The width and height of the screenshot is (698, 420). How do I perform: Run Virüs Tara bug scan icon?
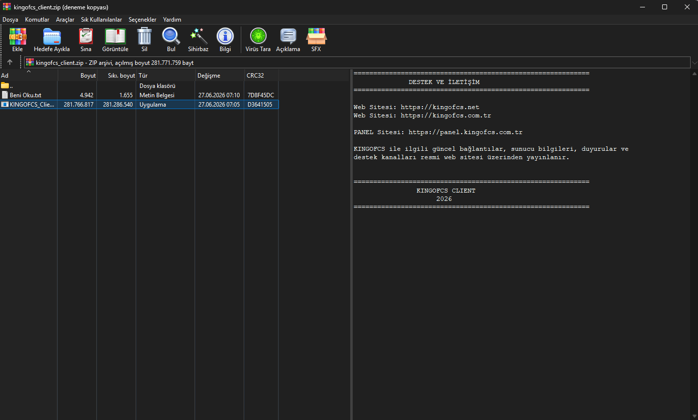pos(258,37)
